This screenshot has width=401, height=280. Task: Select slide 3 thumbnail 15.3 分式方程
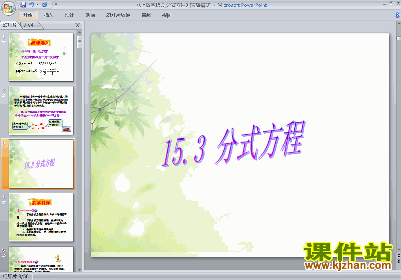tap(41, 164)
